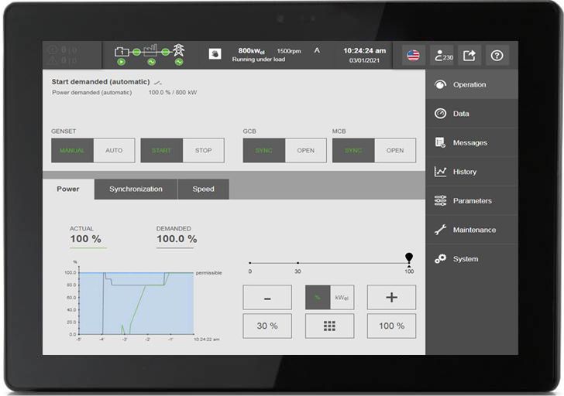Open the help question mark icon
The width and height of the screenshot is (564, 396).
497,55
